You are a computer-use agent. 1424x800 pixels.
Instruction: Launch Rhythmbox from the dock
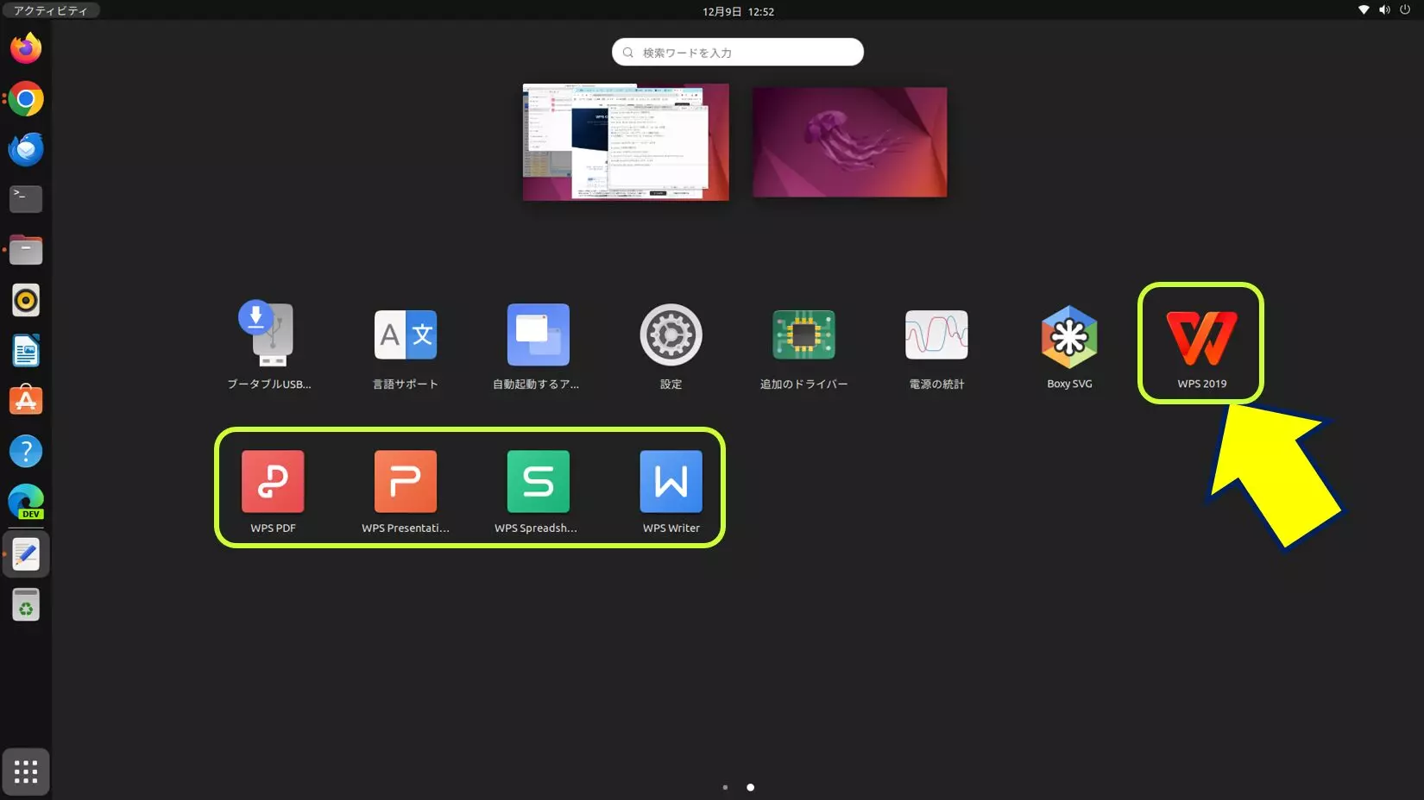[26, 300]
